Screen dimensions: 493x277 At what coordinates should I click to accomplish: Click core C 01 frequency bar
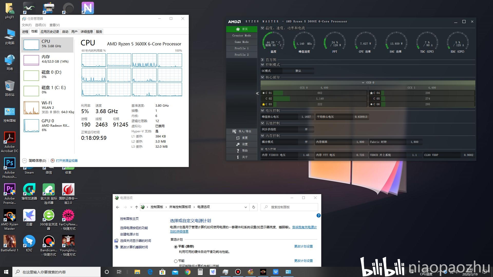pos(320,93)
